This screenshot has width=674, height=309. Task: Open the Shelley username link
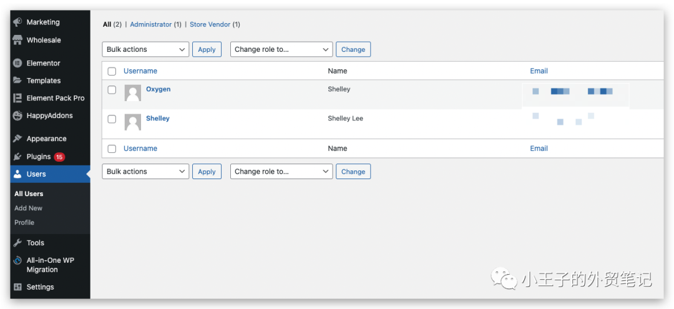click(x=158, y=118)
